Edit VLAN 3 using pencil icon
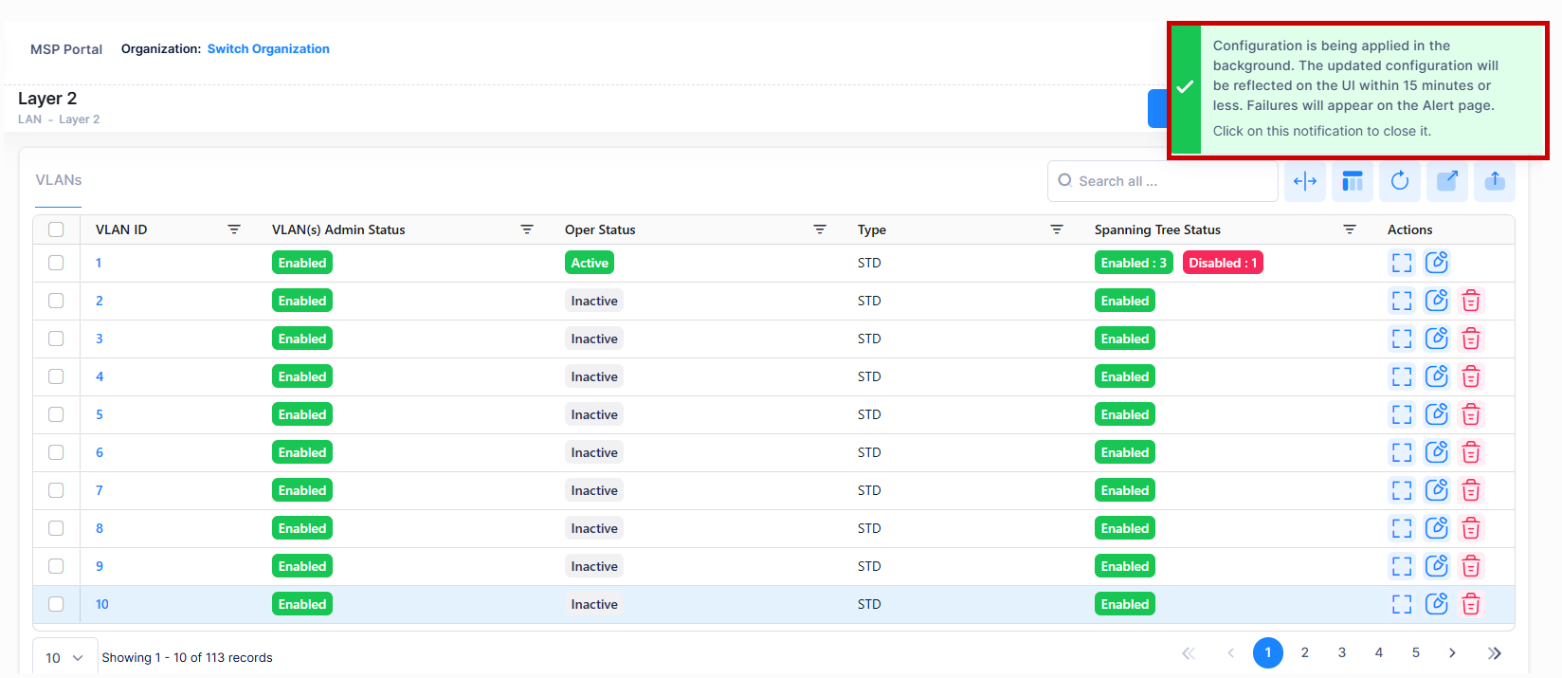 click(x=1437, y=339)
